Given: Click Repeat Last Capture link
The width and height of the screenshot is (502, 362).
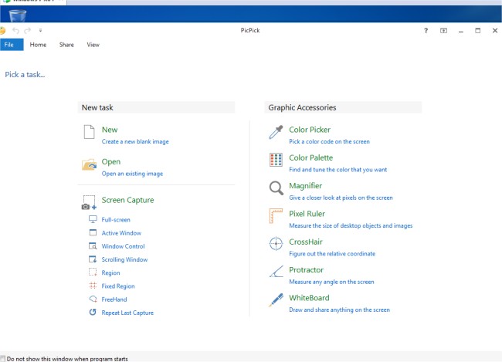Looking at the screenshot, I should pos(127,313).
